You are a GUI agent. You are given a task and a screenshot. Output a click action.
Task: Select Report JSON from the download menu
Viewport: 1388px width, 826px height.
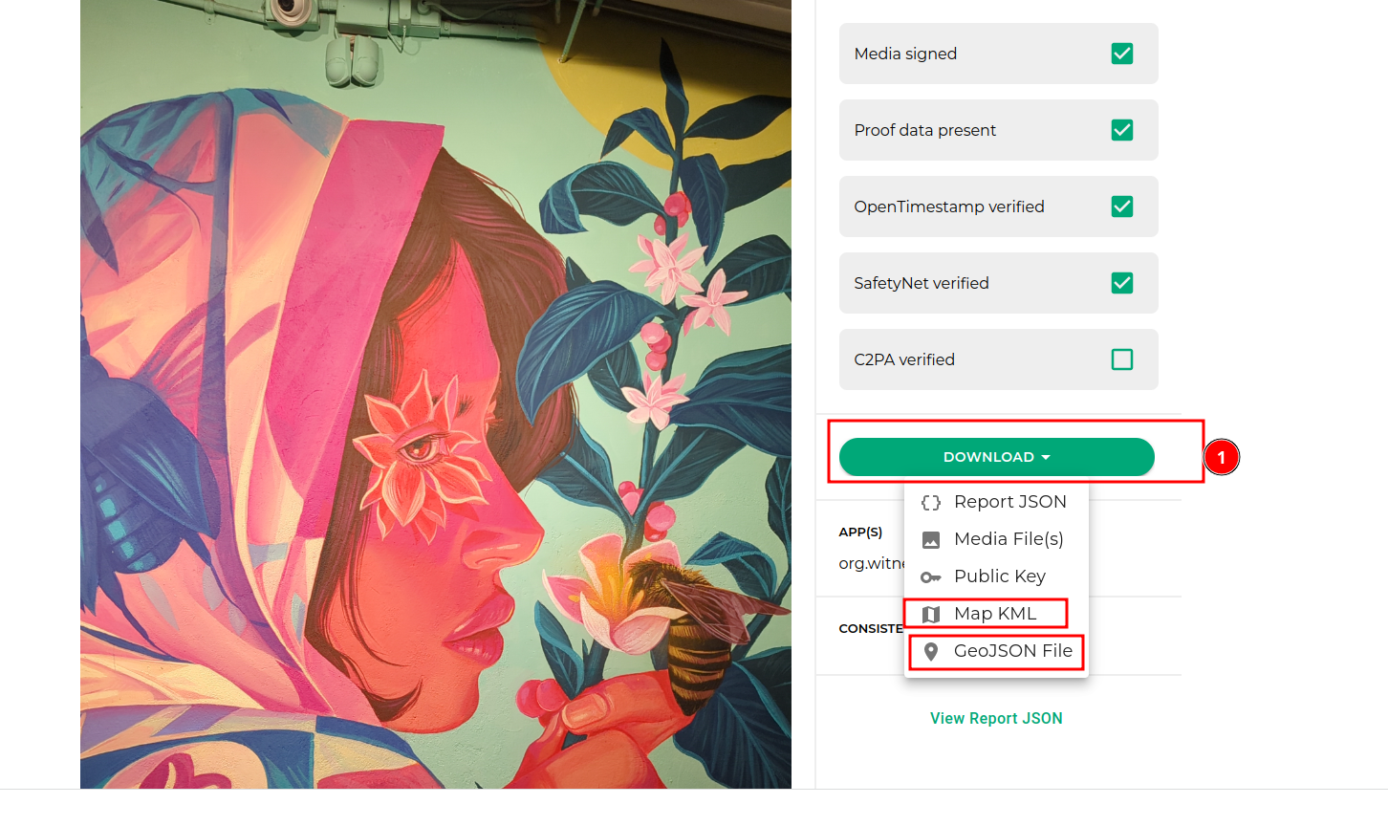1009,502
